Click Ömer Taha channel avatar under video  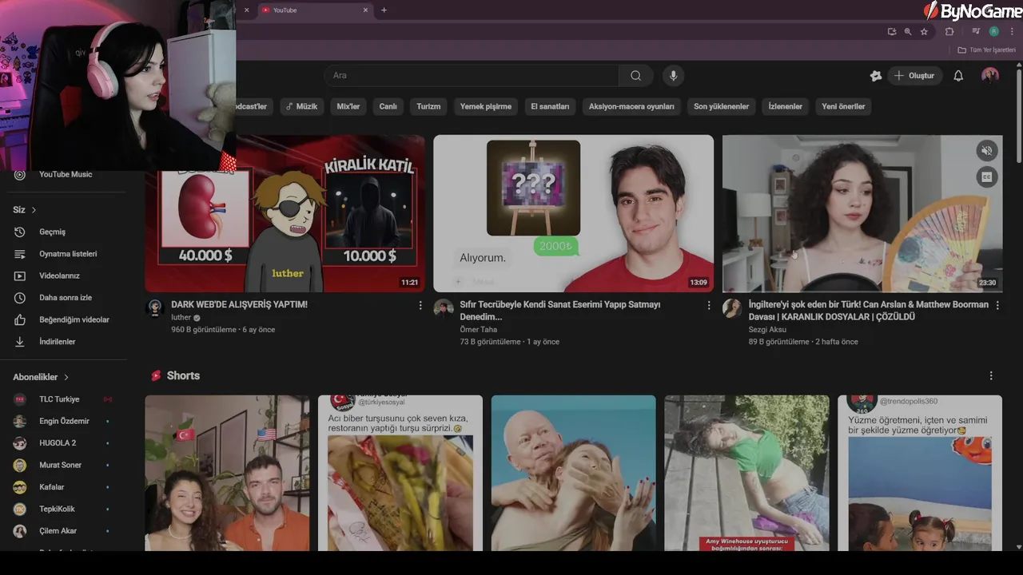(444, 308)
